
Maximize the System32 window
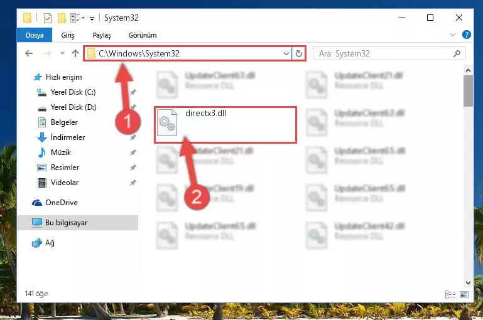tap(430, 18)
